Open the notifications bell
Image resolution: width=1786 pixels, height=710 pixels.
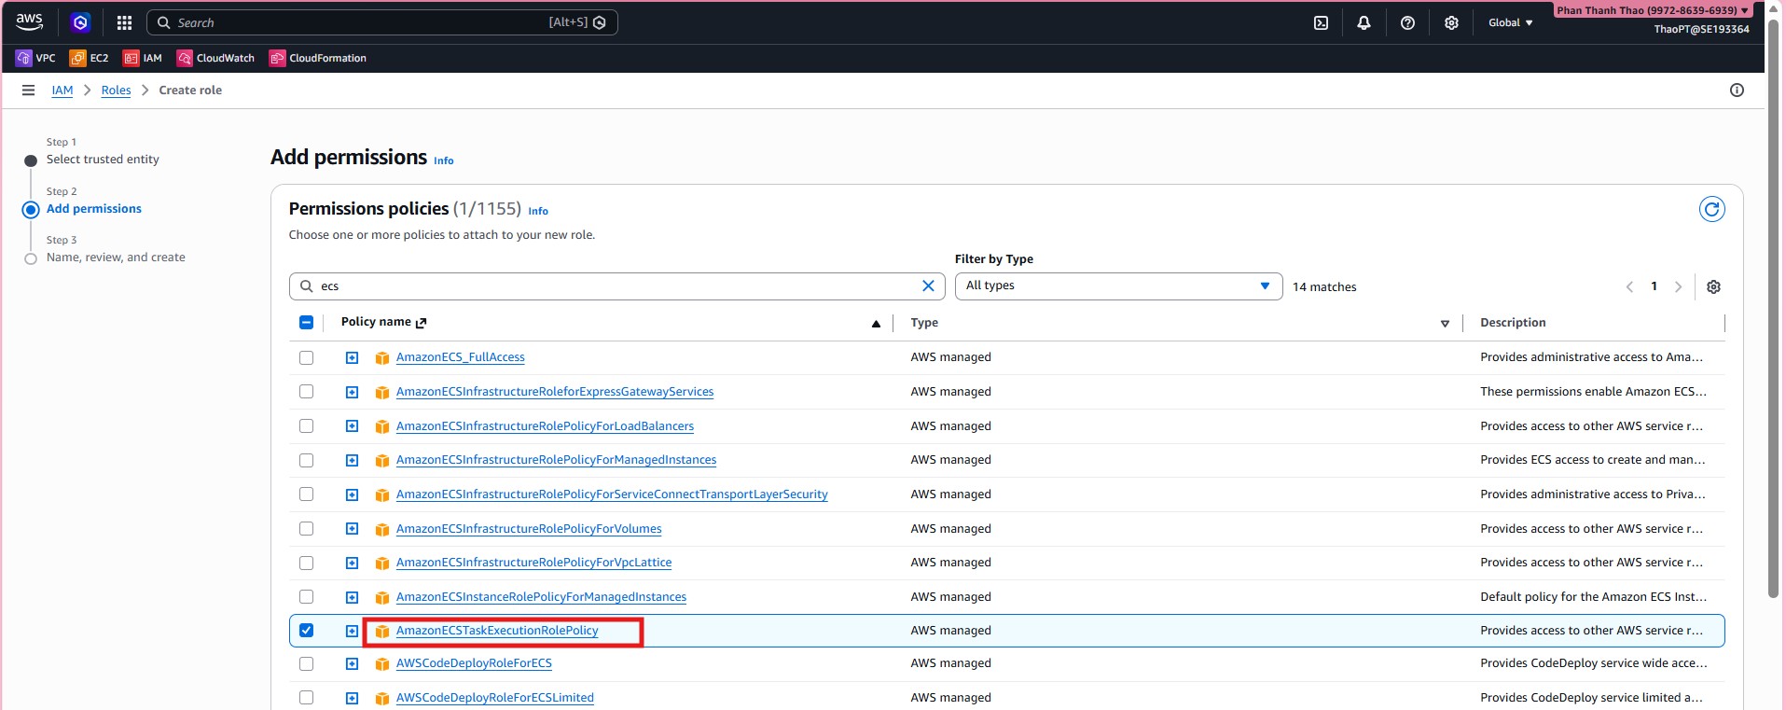pyautogui.click(x=1364, y=23)
